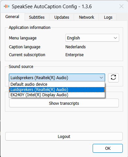Expand the Menu language chevron arrow

(115, 38)
